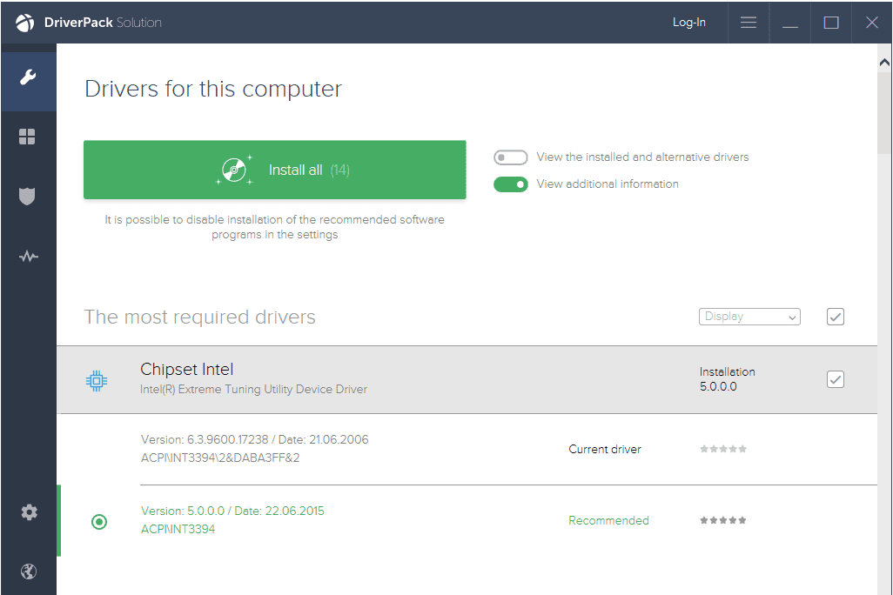
Task: Open the Protection shield sidebar icon
Action: (28, 197)
